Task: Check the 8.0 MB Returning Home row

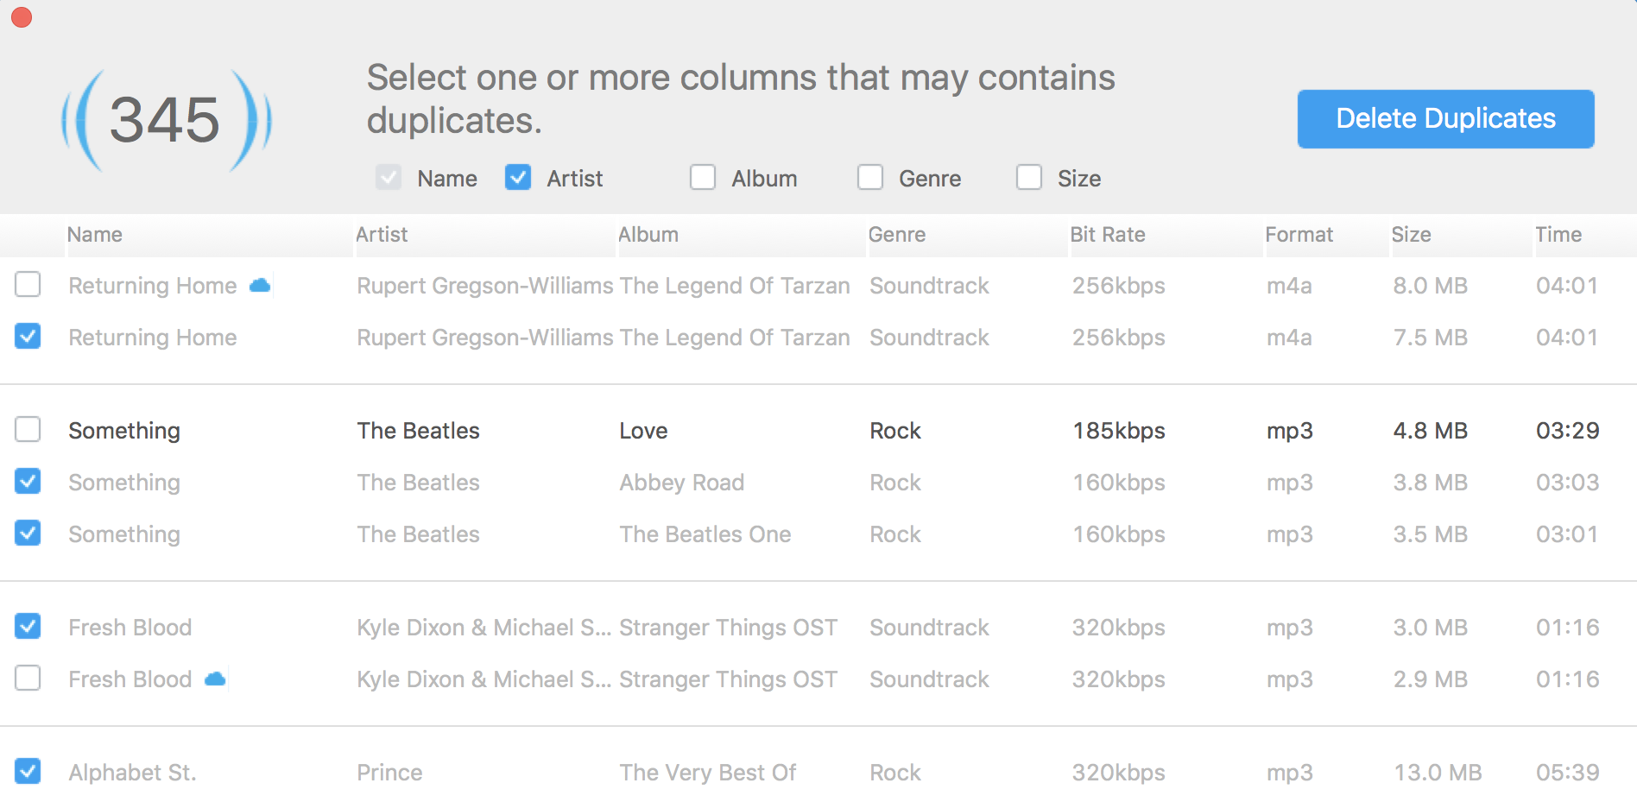Action: pyautogui.click(x=28, y=284)
